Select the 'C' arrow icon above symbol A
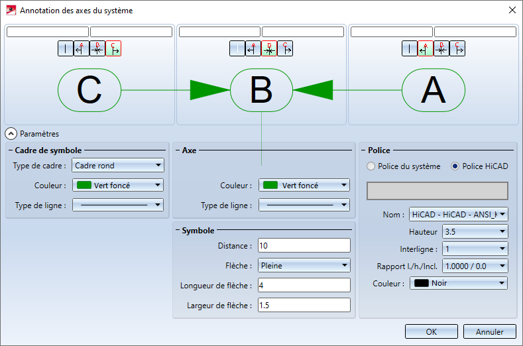 457,48
